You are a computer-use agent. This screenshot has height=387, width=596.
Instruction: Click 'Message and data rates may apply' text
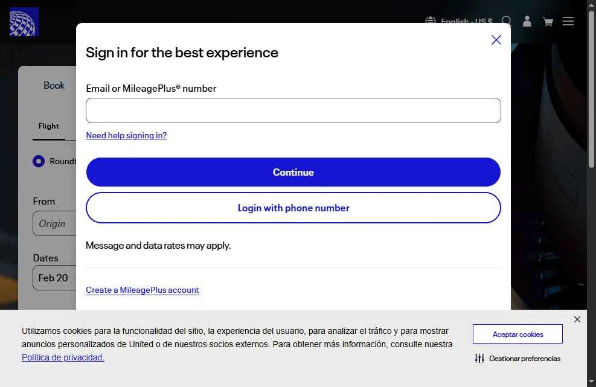coord(158,246)
